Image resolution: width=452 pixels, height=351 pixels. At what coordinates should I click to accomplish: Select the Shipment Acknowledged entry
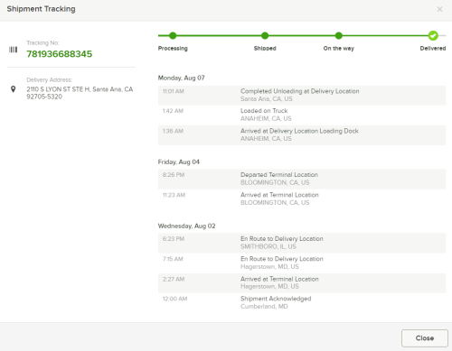(x=302, y=302)
